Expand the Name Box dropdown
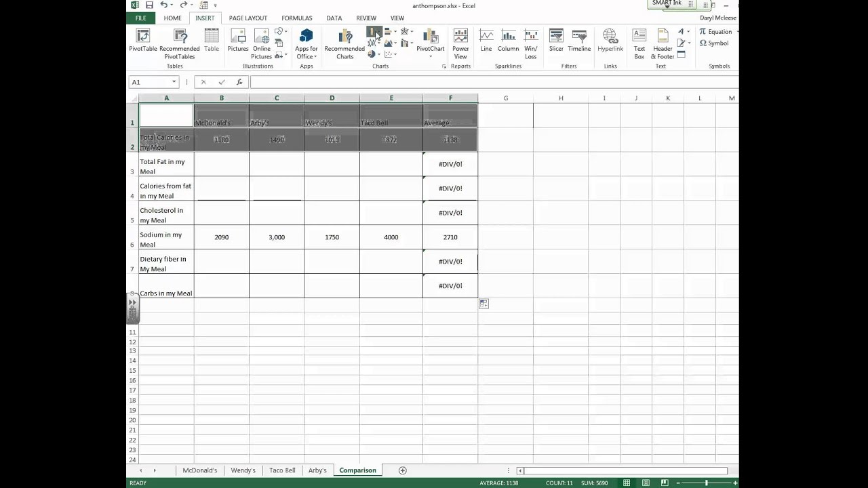This screenshot has width=868, height=488. click(174, 82)
